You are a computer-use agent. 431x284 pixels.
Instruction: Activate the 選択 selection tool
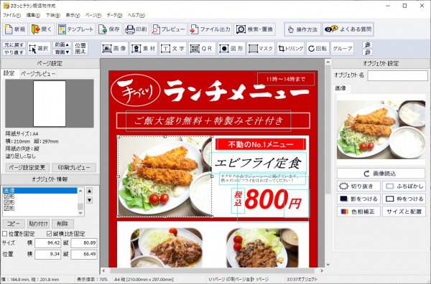click(39, 49)
